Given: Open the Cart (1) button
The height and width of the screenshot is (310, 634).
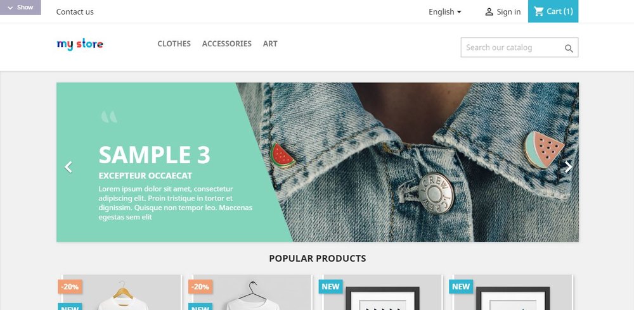Looking at the screenshot, I should click(x=553, y=11).
